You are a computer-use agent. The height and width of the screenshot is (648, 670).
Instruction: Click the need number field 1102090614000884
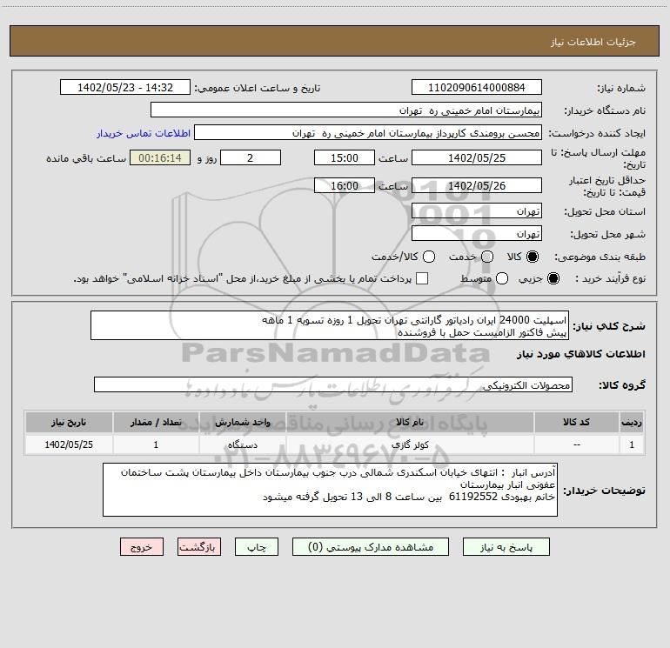[477, 87]
